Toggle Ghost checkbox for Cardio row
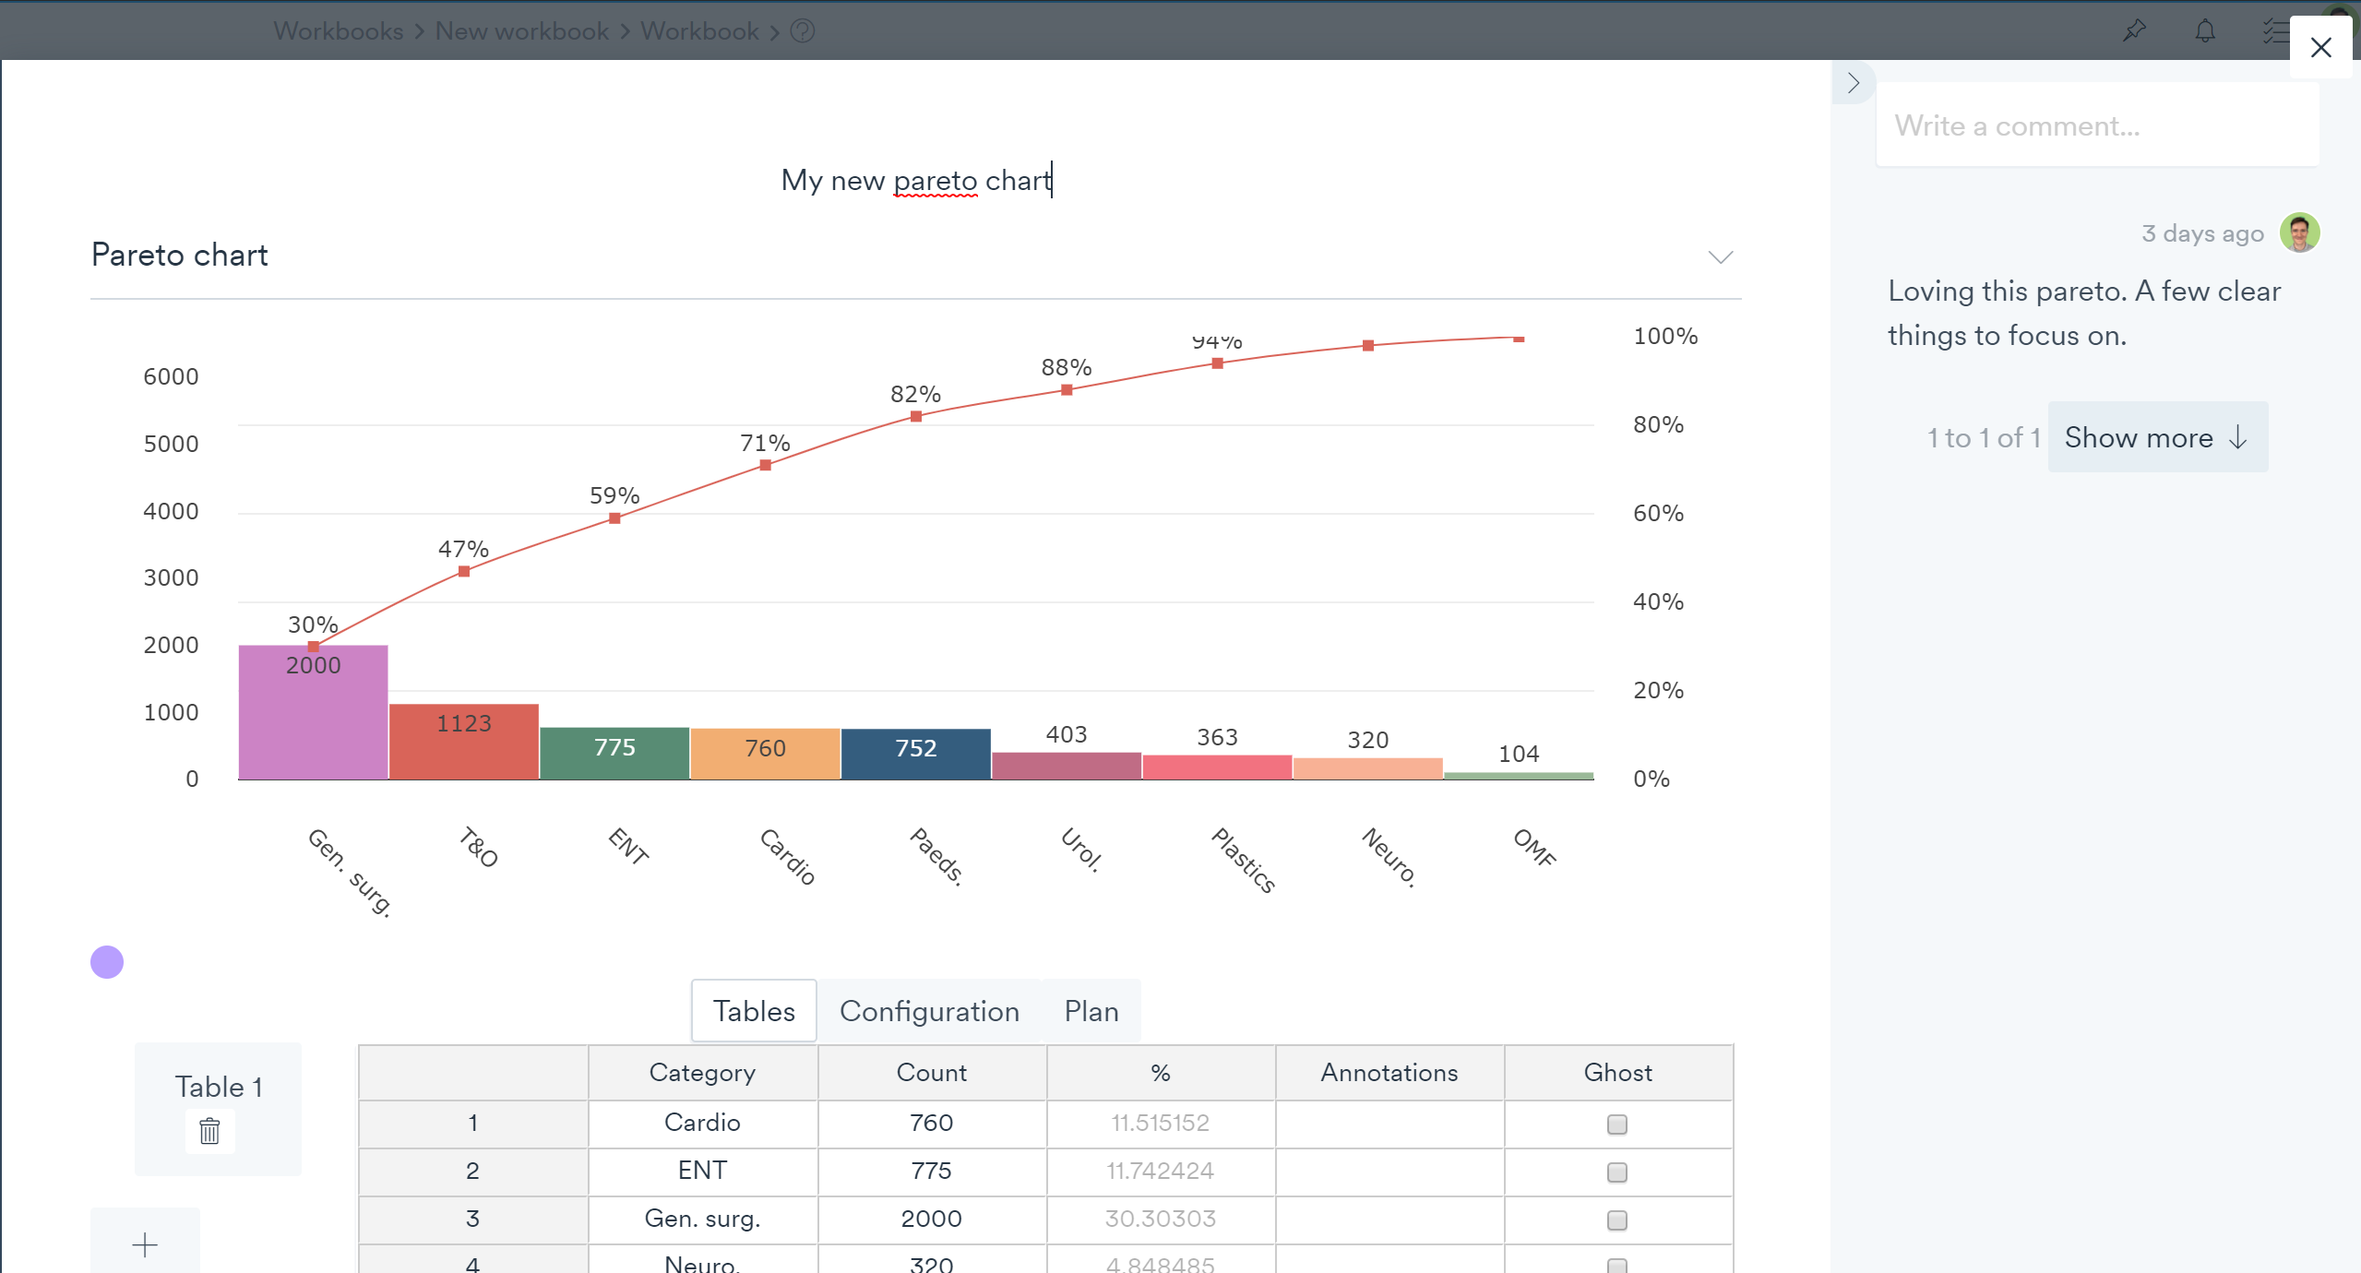The image size is (2361, 1273). click(1616, 1124)
